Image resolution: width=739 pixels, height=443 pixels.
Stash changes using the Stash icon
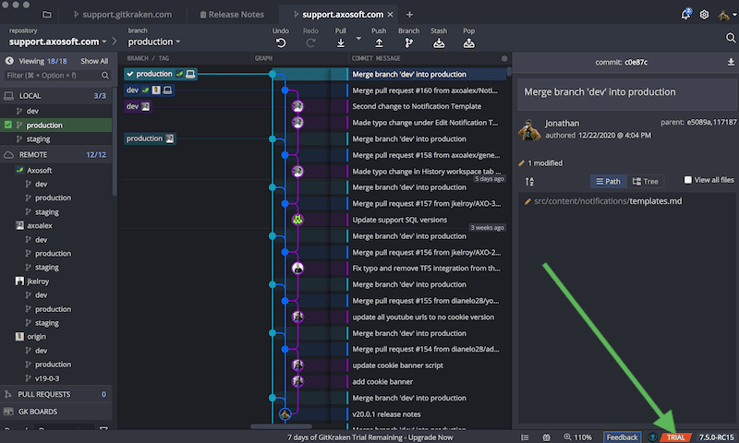tap(439, 42)
